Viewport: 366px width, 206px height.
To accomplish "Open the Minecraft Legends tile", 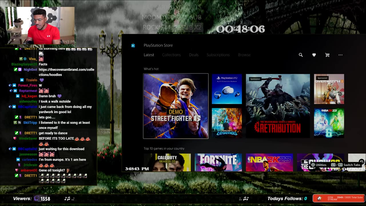I will point(227,123).
